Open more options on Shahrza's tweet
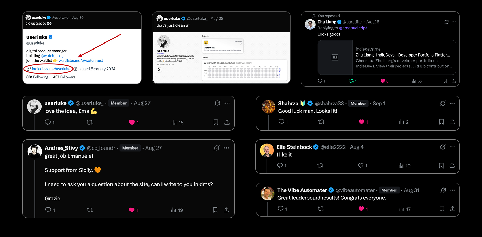This screenshot has width=482, height=237. pyautogui.click(x=452, y=103)
